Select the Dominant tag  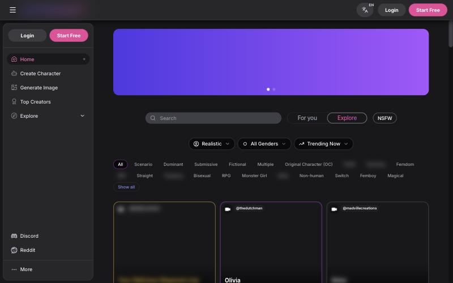[x=173, y=164]
